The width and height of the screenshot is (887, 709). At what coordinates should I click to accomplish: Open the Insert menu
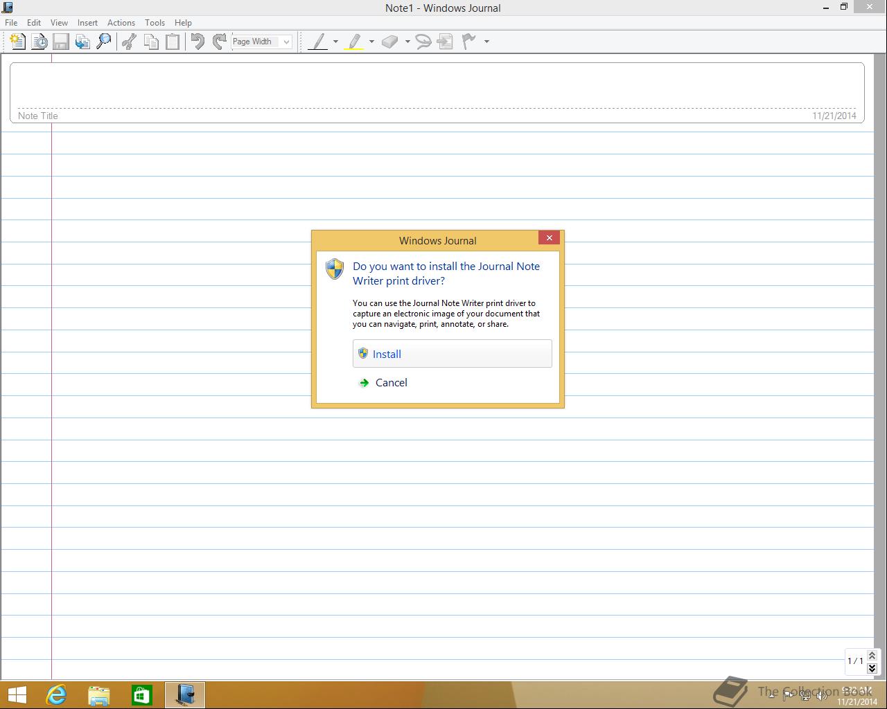coord(87,23)
